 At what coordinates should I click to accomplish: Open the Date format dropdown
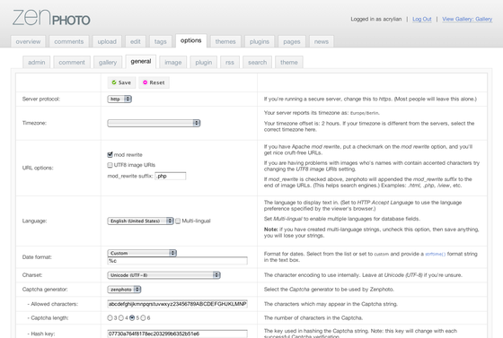[x=142, y=253]
